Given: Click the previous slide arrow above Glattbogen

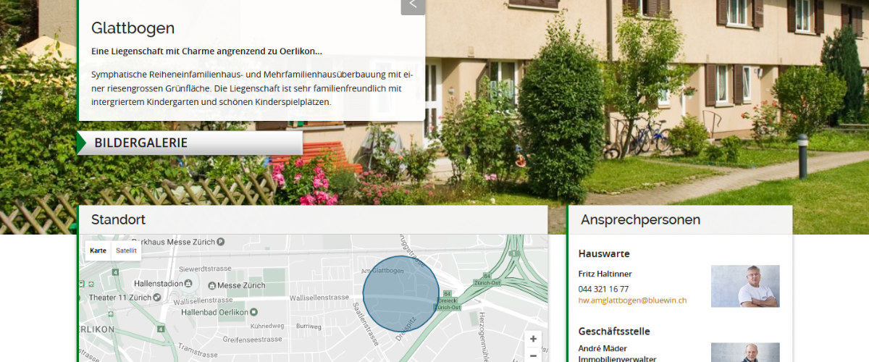Looking at the screenshot, I should point(413,5).
